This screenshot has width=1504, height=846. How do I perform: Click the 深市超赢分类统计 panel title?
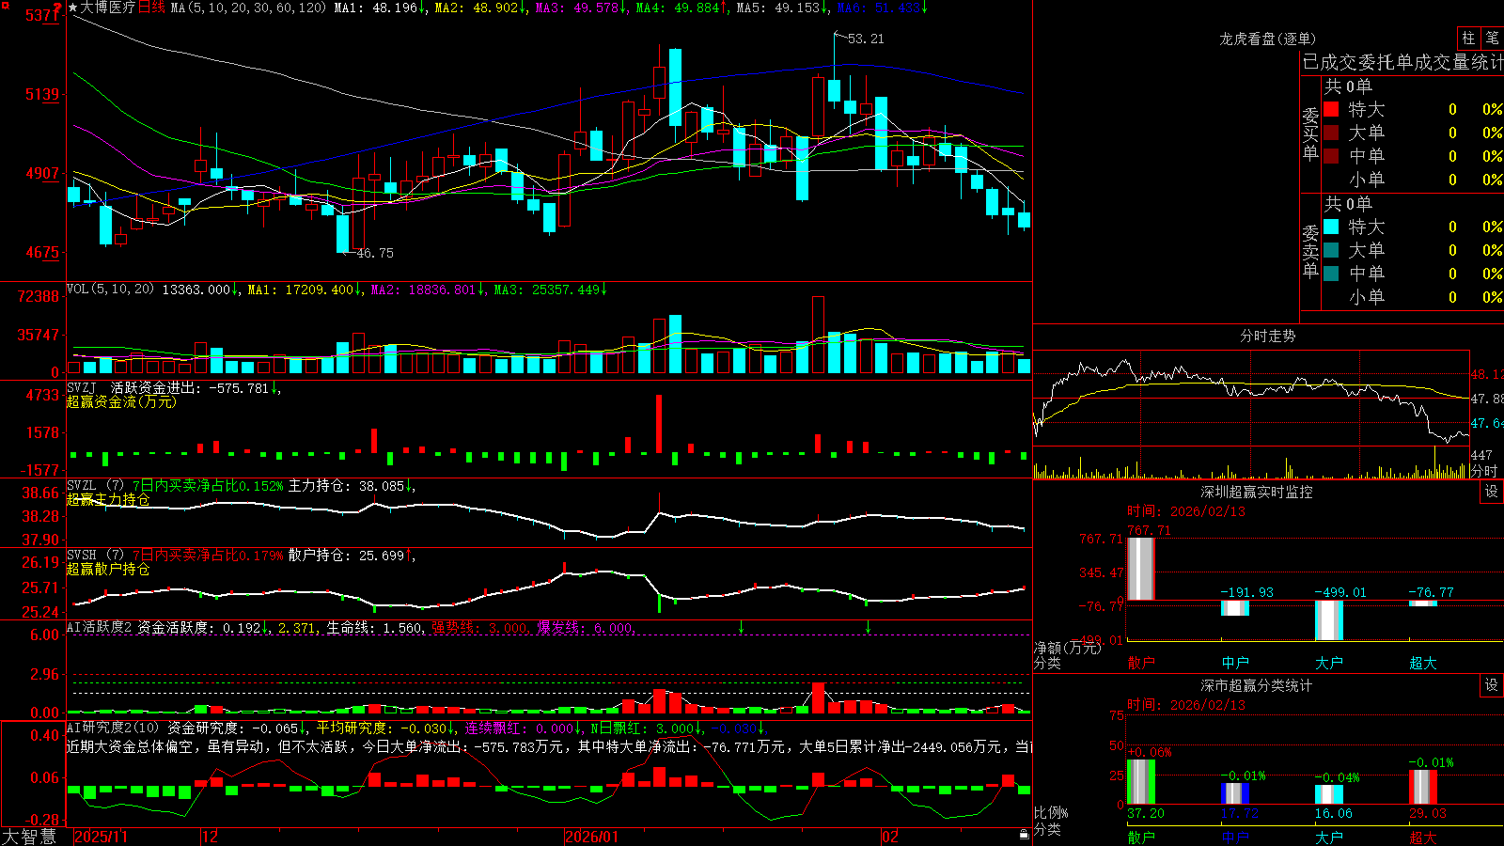point(1256,685)
